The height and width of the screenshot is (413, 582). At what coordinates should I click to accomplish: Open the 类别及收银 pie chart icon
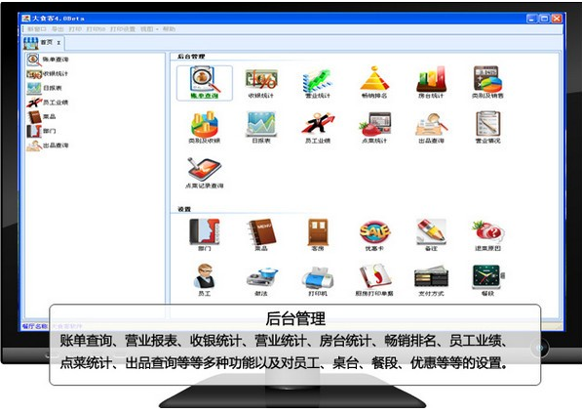pos(205,128)
